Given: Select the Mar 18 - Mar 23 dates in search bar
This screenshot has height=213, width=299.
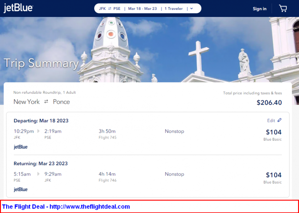Looking at the screenshot, I should point(142,8).
